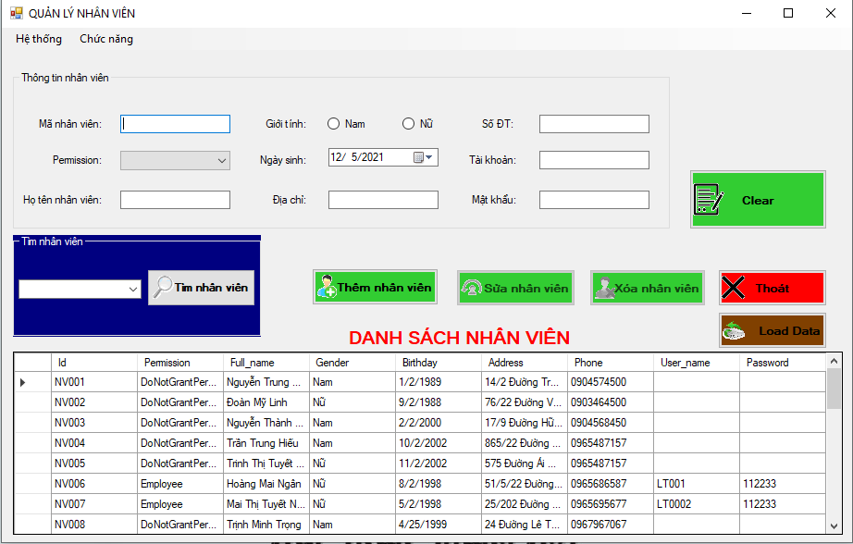
Task: Click the User_name column header
Action: point(697,363)
